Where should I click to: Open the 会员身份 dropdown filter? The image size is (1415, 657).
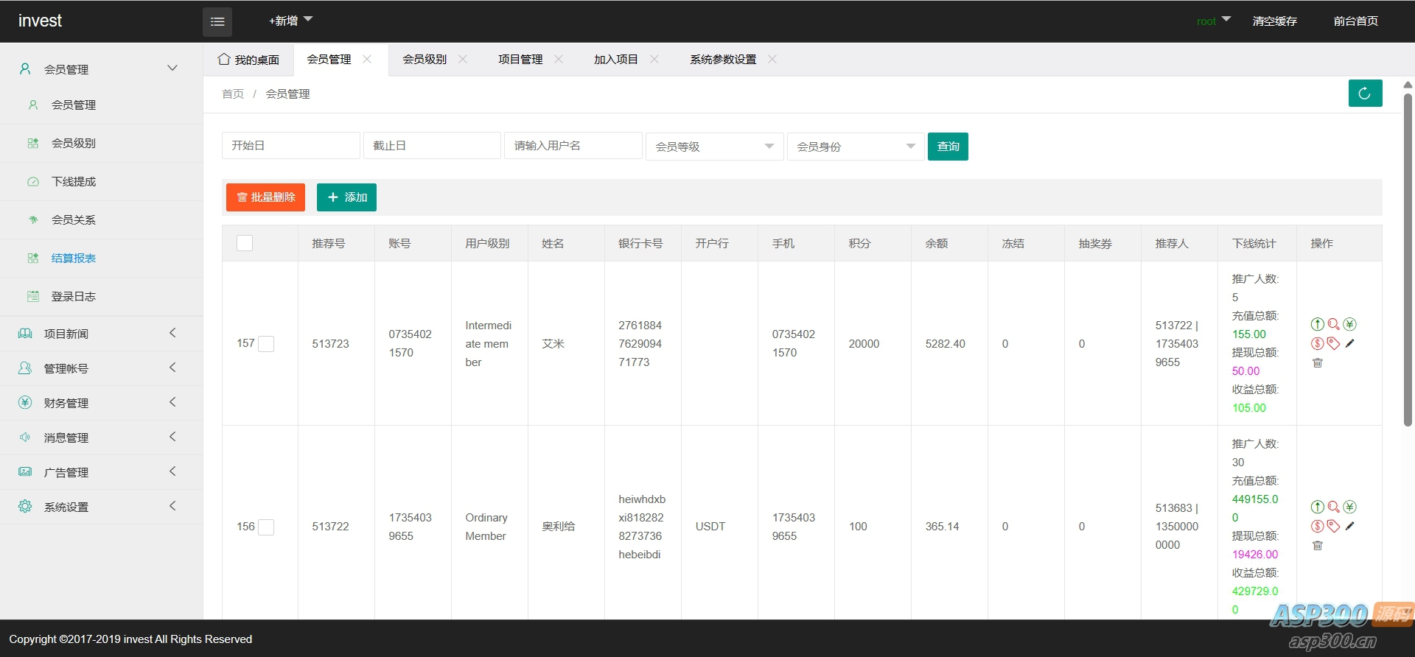[856, 147]
